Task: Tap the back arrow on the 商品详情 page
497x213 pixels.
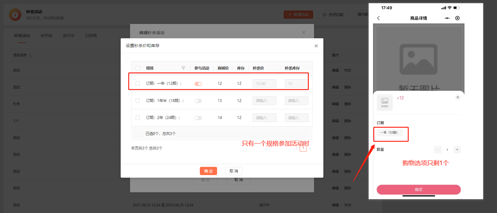Action: [x=379, y=18]
